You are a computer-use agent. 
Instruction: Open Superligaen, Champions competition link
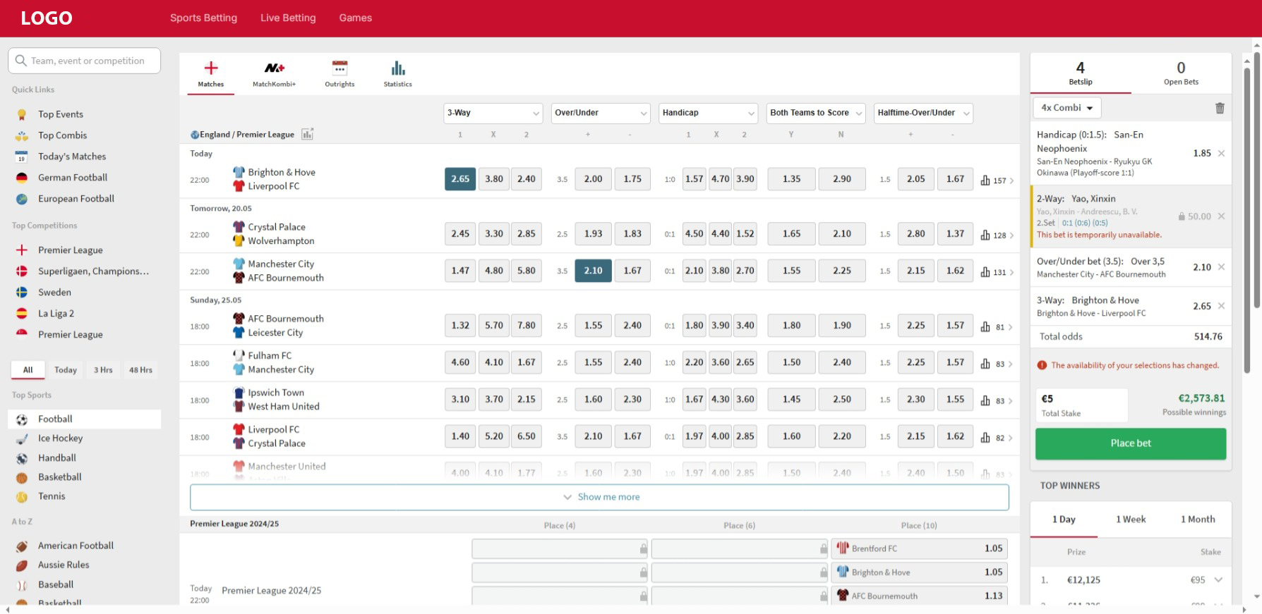[93, 271]
